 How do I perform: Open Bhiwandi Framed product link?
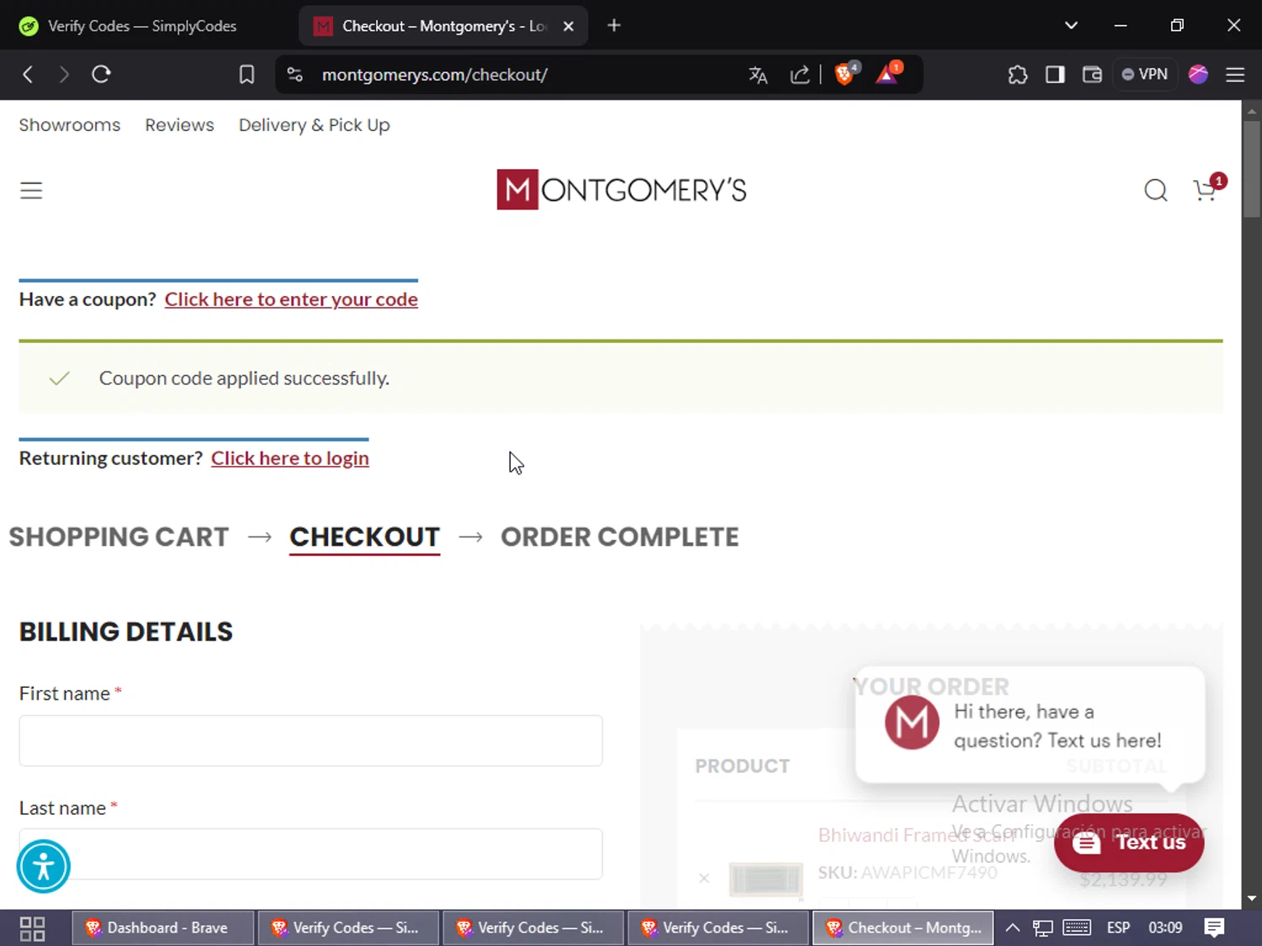click(917, 835)
